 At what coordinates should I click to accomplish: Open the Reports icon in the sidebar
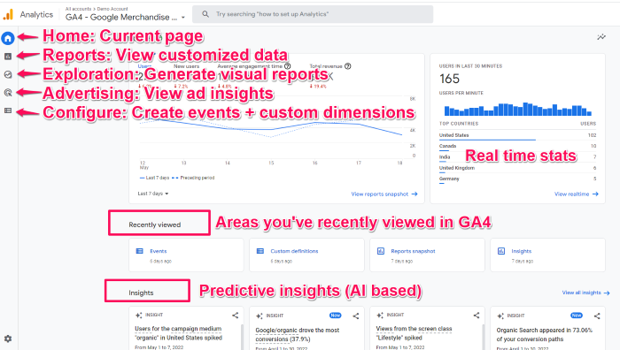tap(8, 57)
